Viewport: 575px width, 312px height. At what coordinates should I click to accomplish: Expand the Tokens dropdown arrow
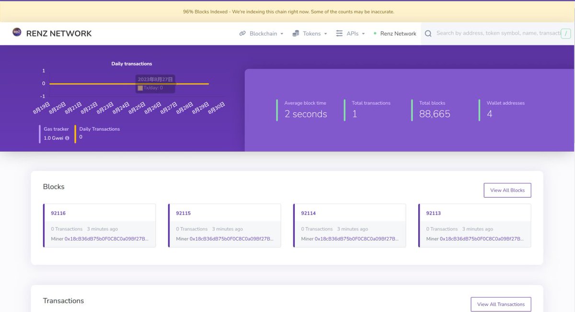(x=326, y=34)
